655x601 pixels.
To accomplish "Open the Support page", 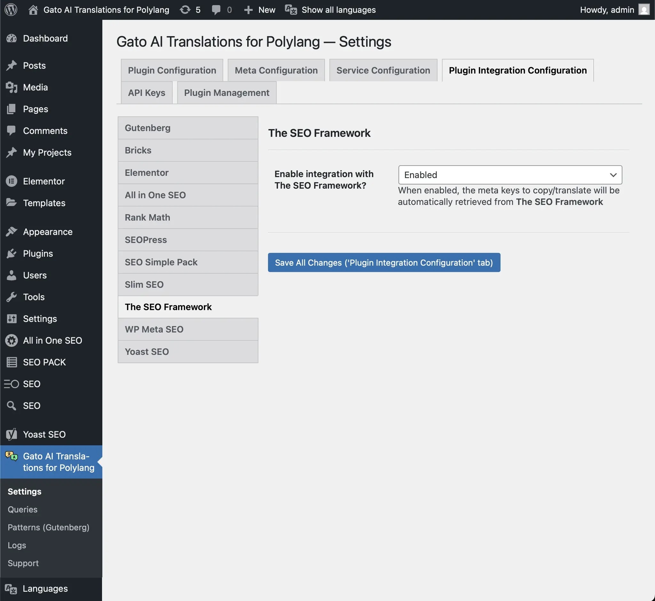I will [x=23, y=563].
